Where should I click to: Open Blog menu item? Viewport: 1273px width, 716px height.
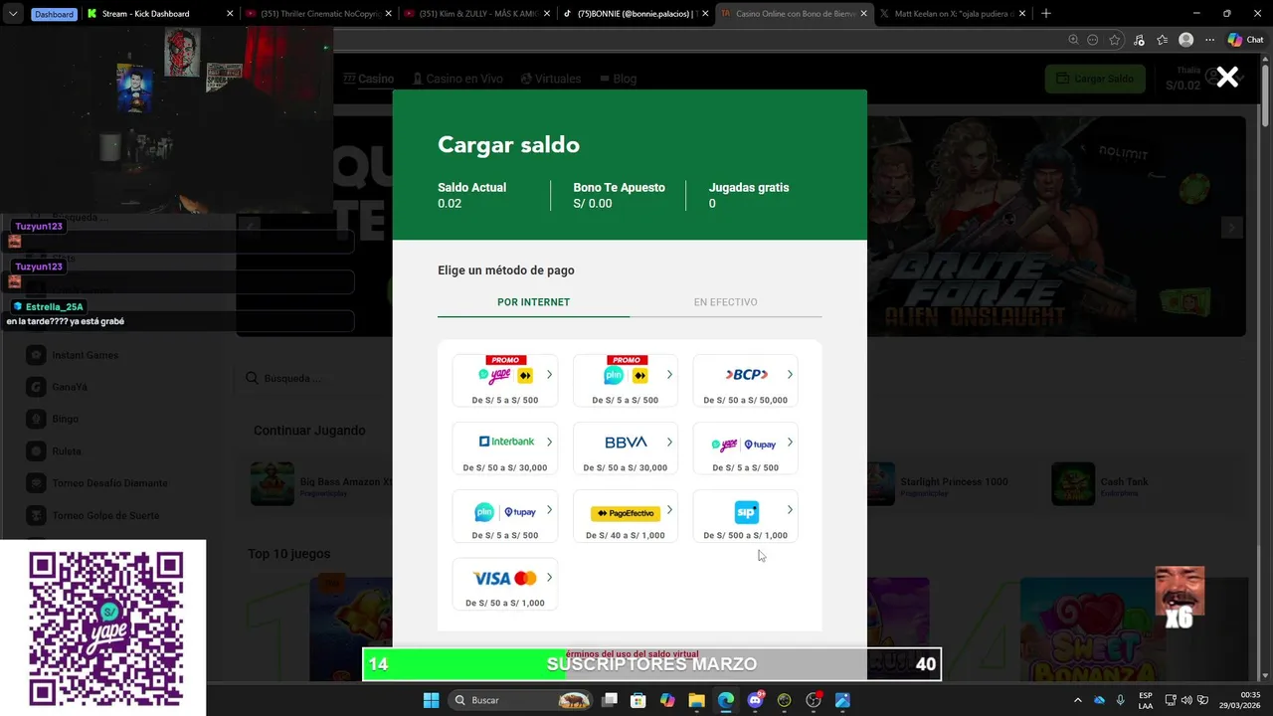(x=618, y=79)
